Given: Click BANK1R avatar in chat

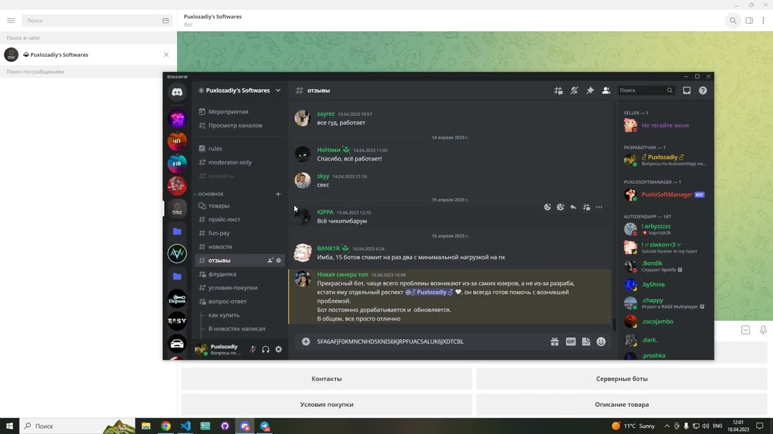Looking at the screenshot, I should click(303, 253).
